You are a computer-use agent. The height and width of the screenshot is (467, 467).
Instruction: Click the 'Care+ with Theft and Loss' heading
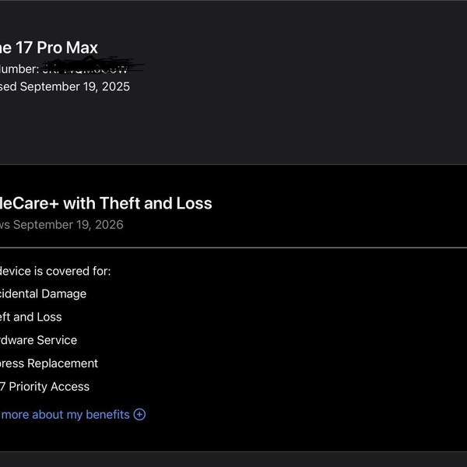pos(106,203)
